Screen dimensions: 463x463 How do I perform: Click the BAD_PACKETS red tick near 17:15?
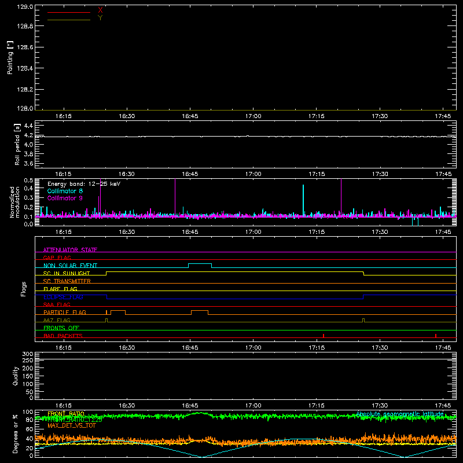pos(324,336)
